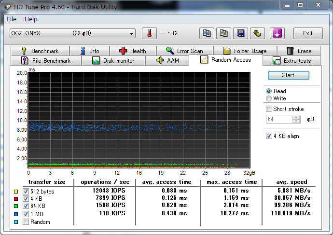333x235 pixels.
Task: Click the Info tab blue icon
Action: (83, 51)
